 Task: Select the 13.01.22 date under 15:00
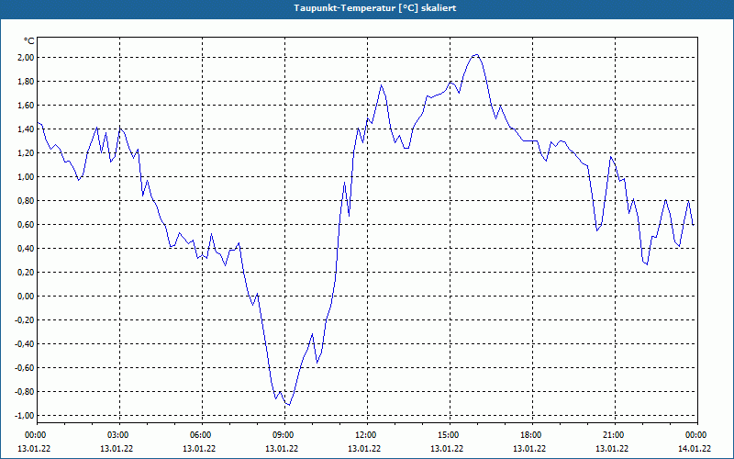tap(447, 449)
